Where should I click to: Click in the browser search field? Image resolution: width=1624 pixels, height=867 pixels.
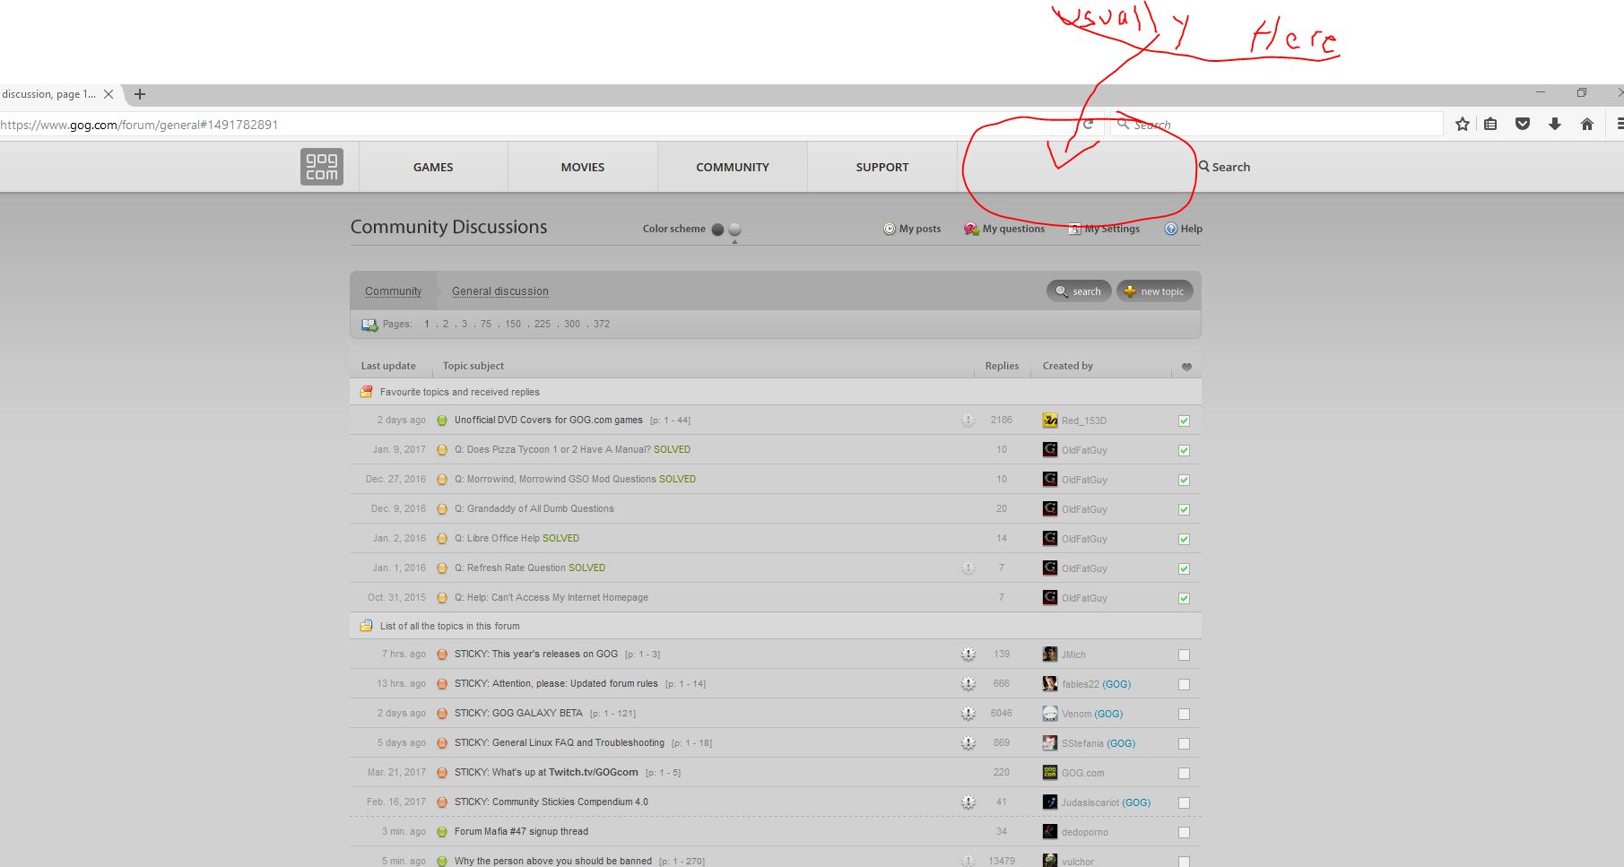pyautogui.click(x=1277, y=125)
